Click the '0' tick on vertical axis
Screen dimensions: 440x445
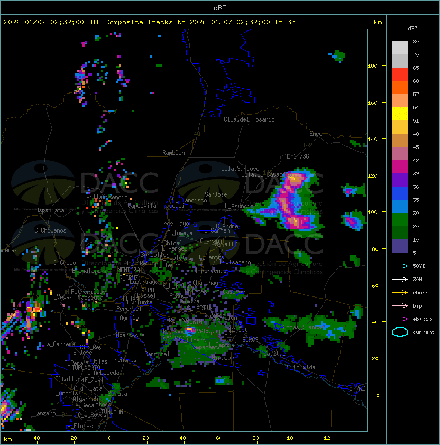pyautogui.click(x=378, y=396)
